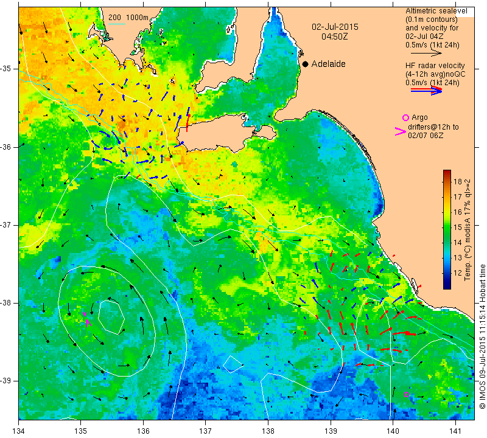Click the time '04:50Z' text
This screenshot has width=487, height=438.
tap(334, 36)
